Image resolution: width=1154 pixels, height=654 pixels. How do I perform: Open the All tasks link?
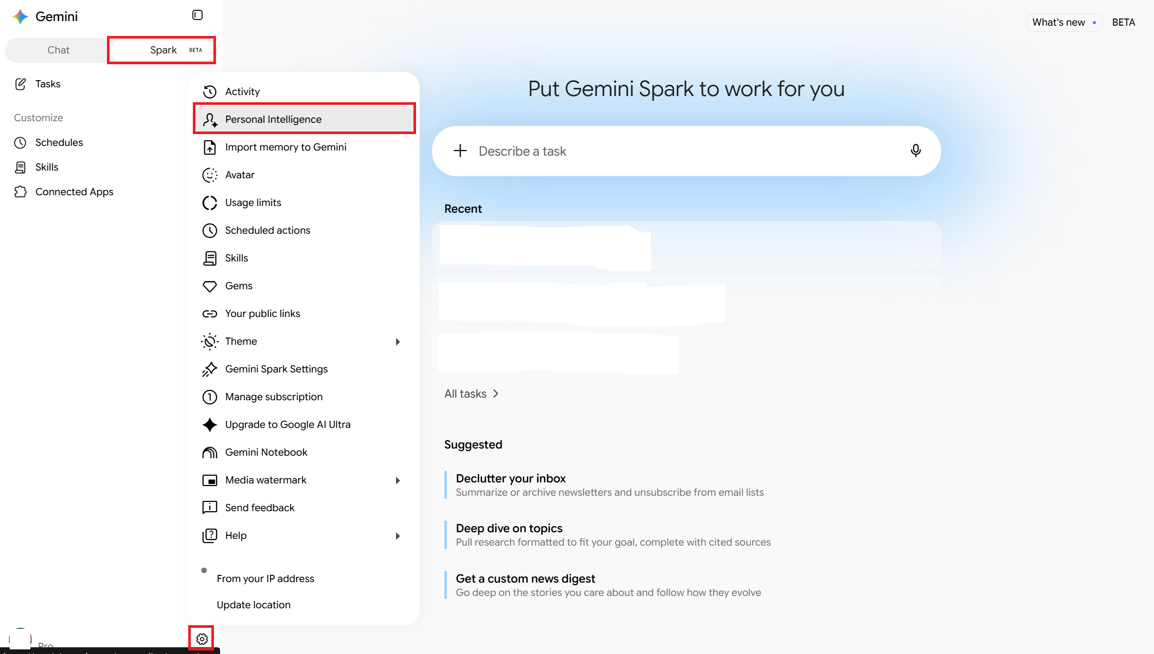point(472,394)
